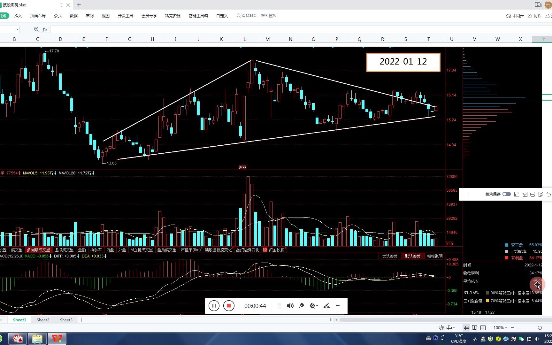Open the pen annotation tool in recorder
The image size is (552, 345).
[x=326, y=306]
